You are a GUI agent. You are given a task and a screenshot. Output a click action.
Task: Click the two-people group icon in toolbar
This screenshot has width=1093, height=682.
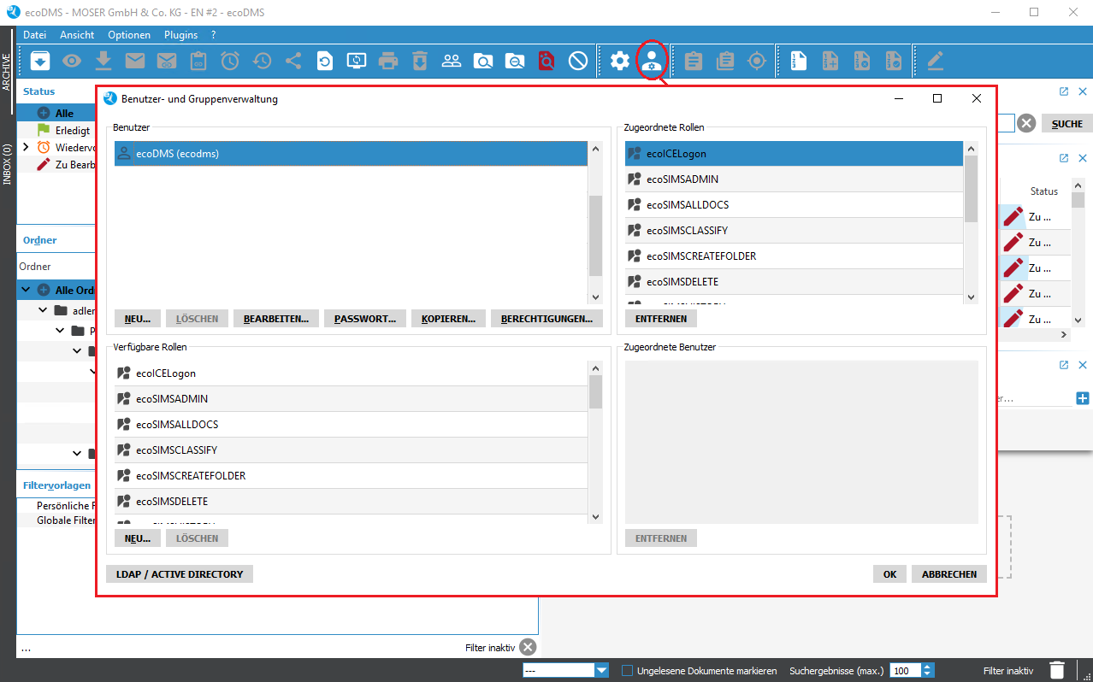pos(452,61)
